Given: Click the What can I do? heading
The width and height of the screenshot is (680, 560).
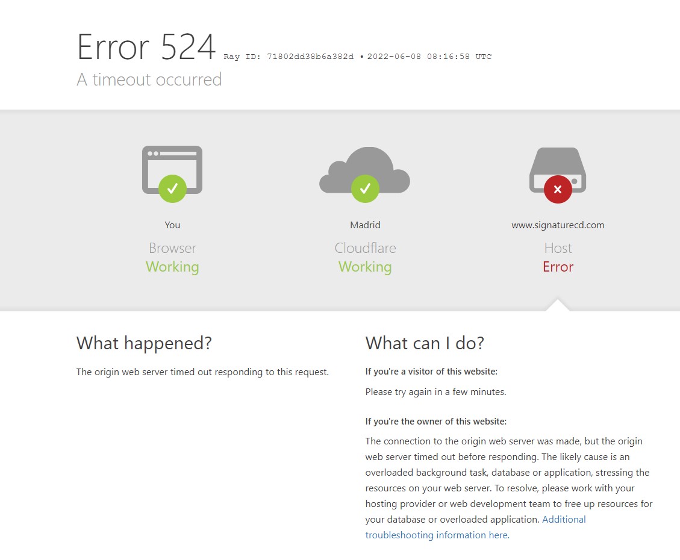Looking at the screenshot, I should [425, 343].
